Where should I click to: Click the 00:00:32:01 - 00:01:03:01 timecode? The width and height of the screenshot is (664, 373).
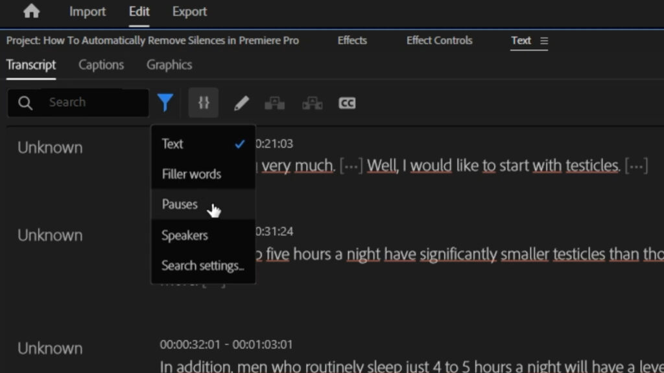(x=226, y=345)
